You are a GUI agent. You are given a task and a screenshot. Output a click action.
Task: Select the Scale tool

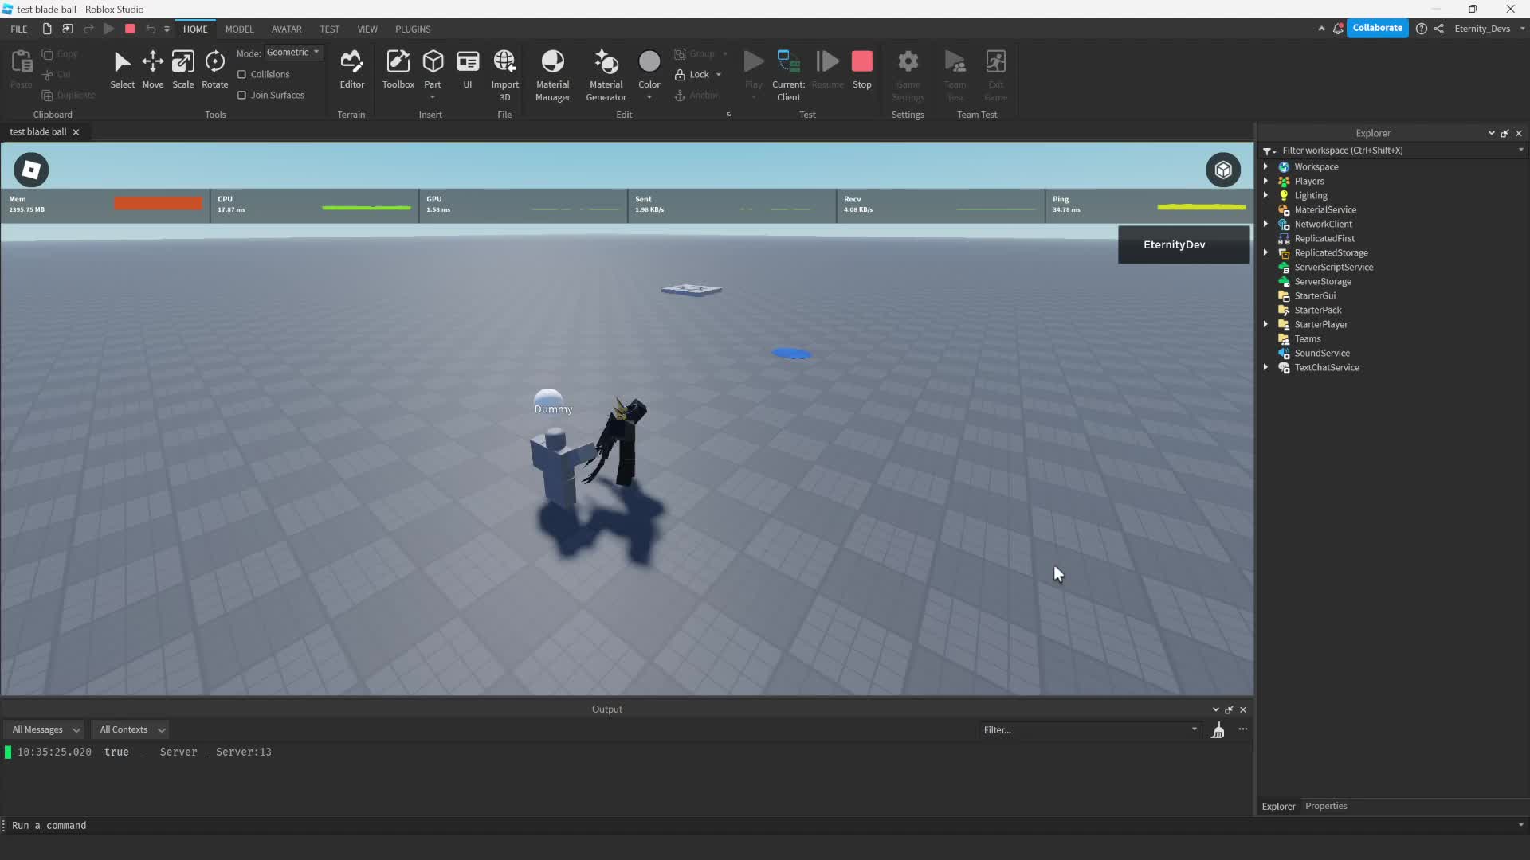click(x=182, y=68)
